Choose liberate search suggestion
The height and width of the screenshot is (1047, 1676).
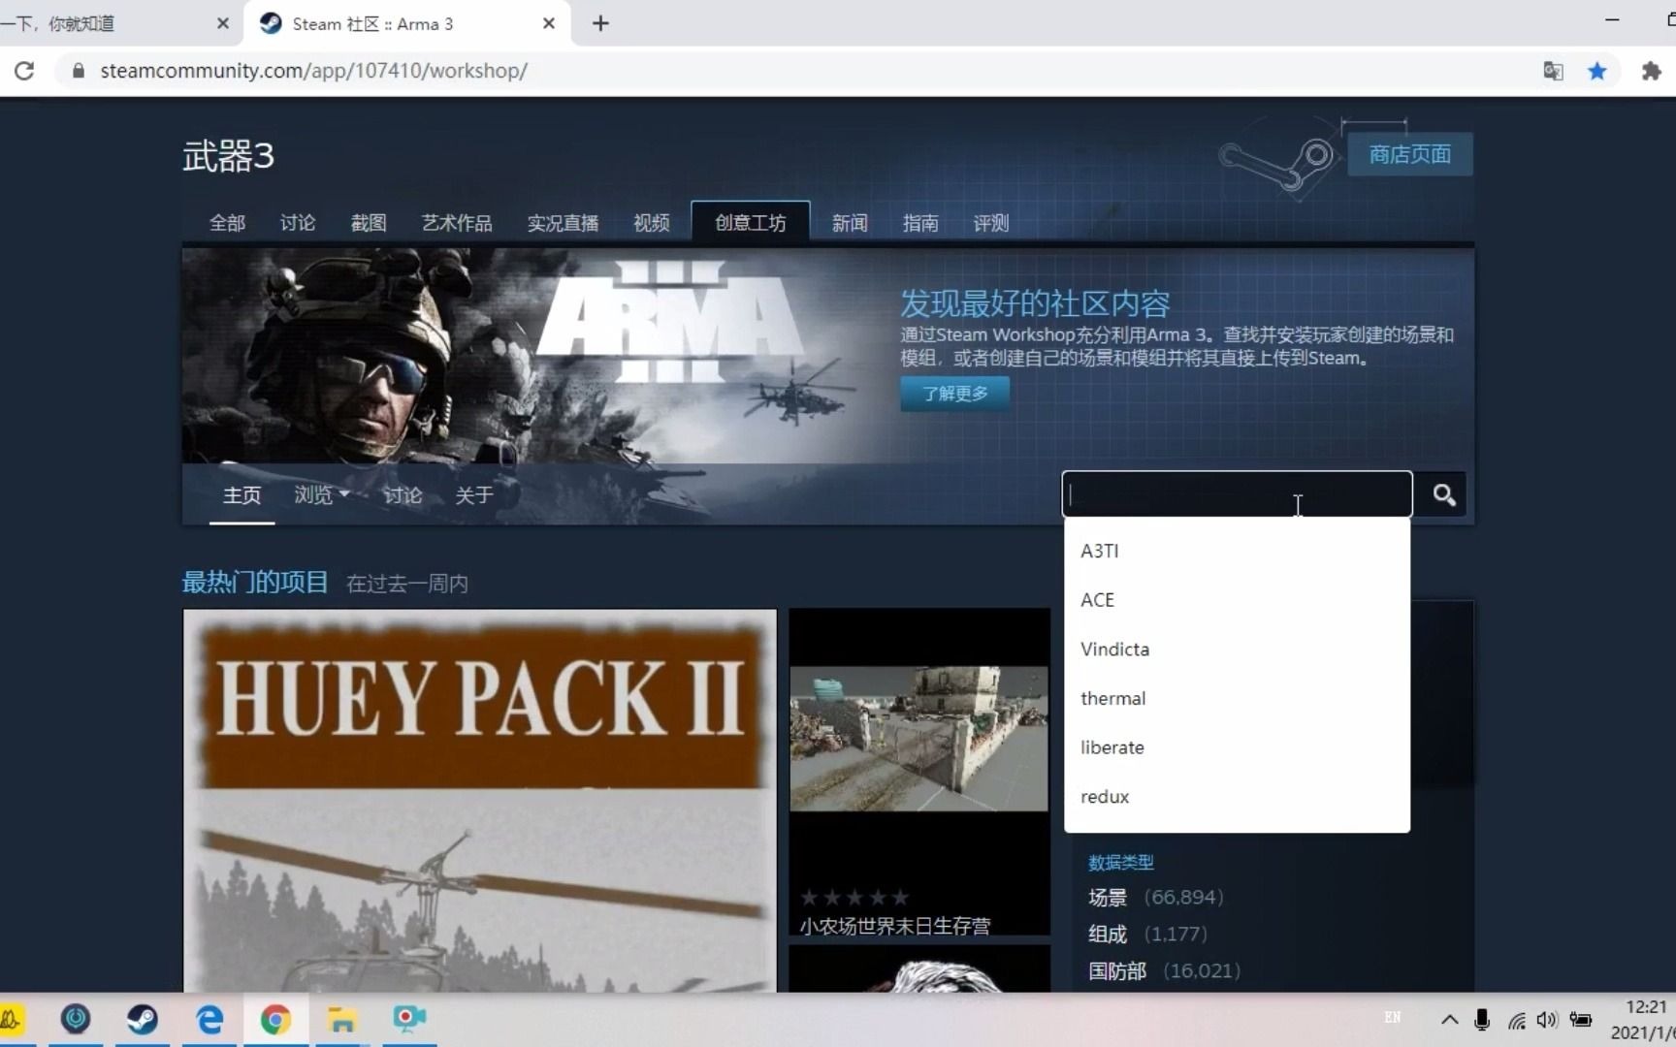tap(1237, 747)
